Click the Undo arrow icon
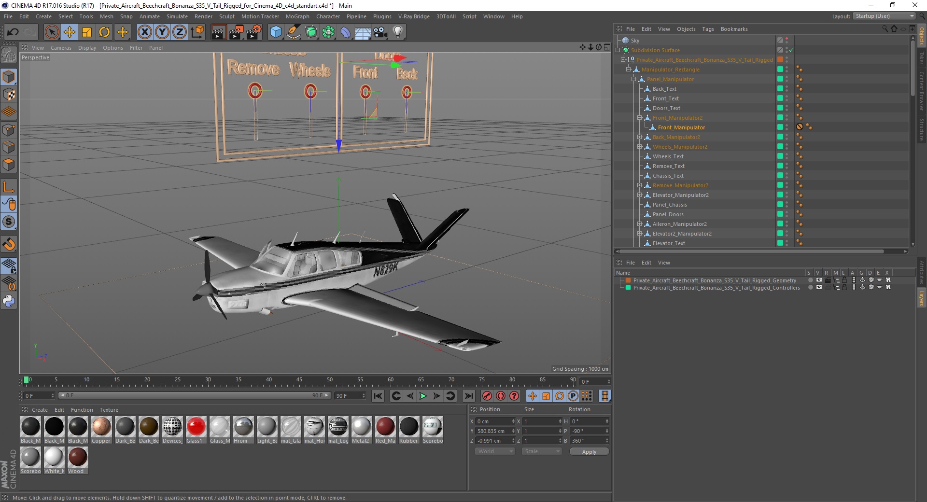 point(13,32)
